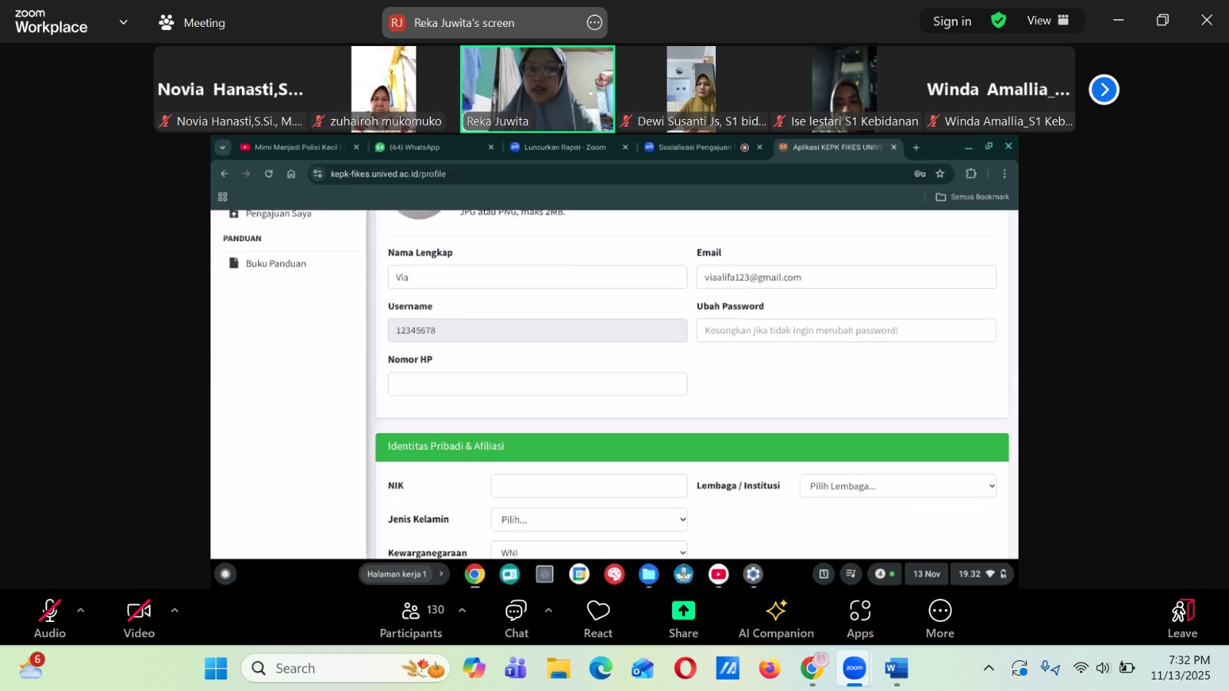The height and width of the screenshot is (691, 1229).
Task: Show next participants with the blue arrow
Action: (x=1104, y=90)
